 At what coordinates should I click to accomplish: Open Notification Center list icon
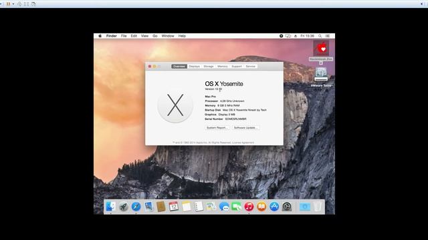coord(328,36)
